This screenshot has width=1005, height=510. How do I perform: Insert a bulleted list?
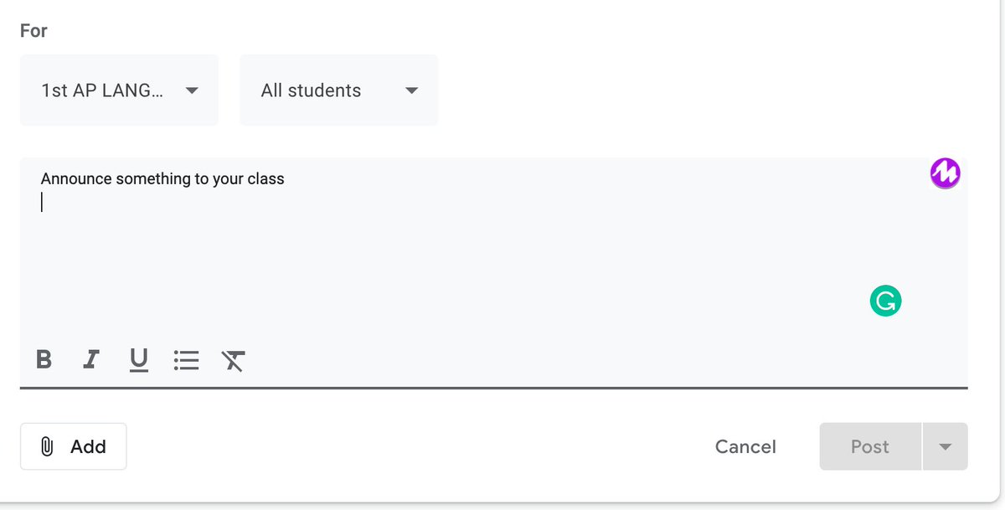tap(186, 360)
